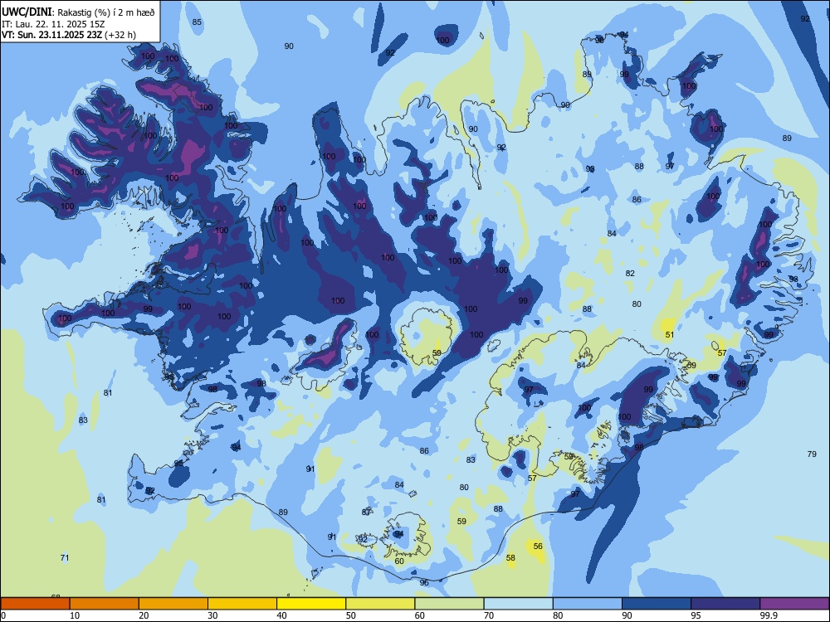The image size is (830, 622).
Task: Click the legend scale label '20'
Action: [x=144, y=615]
